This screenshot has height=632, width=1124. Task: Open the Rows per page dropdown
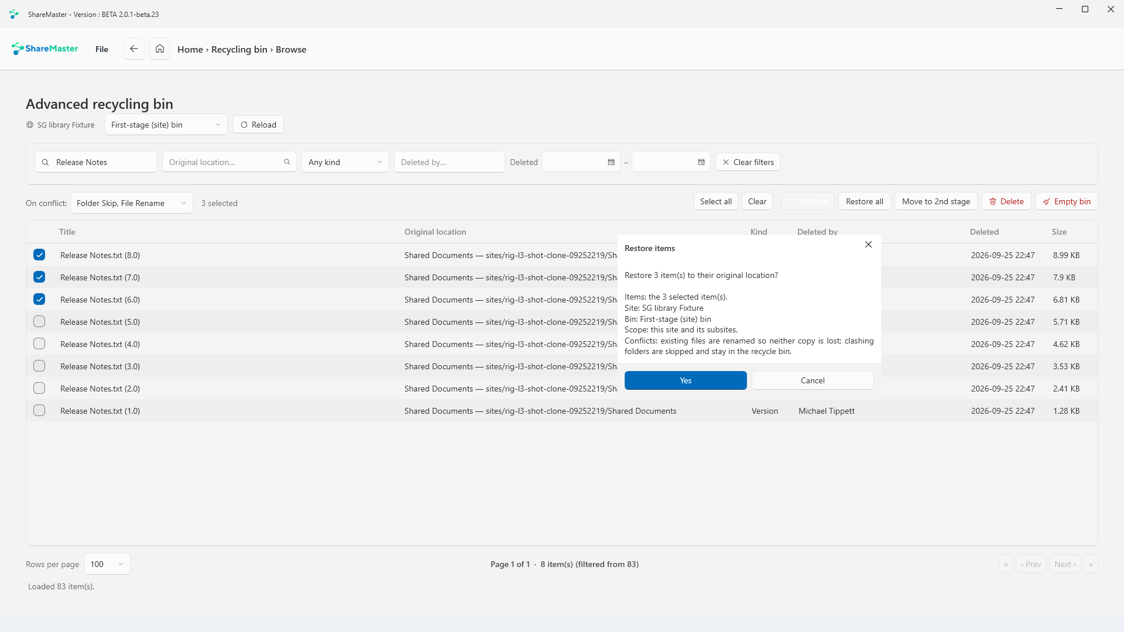click(107, 564)
